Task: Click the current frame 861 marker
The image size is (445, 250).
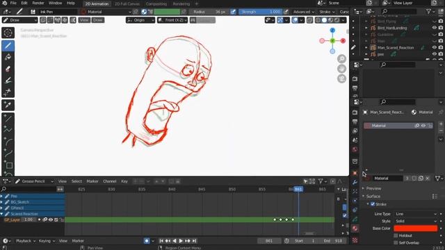Action: (x=298, y=189)
